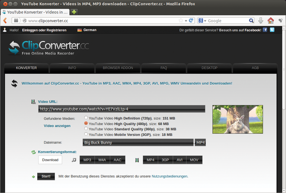This screenshot has width=286, height=193.
Task: Select High Quality (480p) radio option
Action: coord(86,123)
